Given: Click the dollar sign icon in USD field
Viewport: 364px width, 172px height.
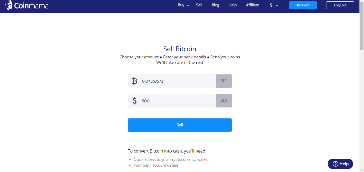Looking at the screenshot, I should point(135,101).
